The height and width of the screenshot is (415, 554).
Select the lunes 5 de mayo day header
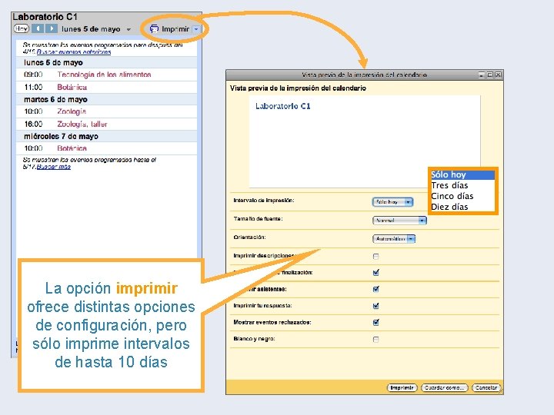click(x=106, y=62)
